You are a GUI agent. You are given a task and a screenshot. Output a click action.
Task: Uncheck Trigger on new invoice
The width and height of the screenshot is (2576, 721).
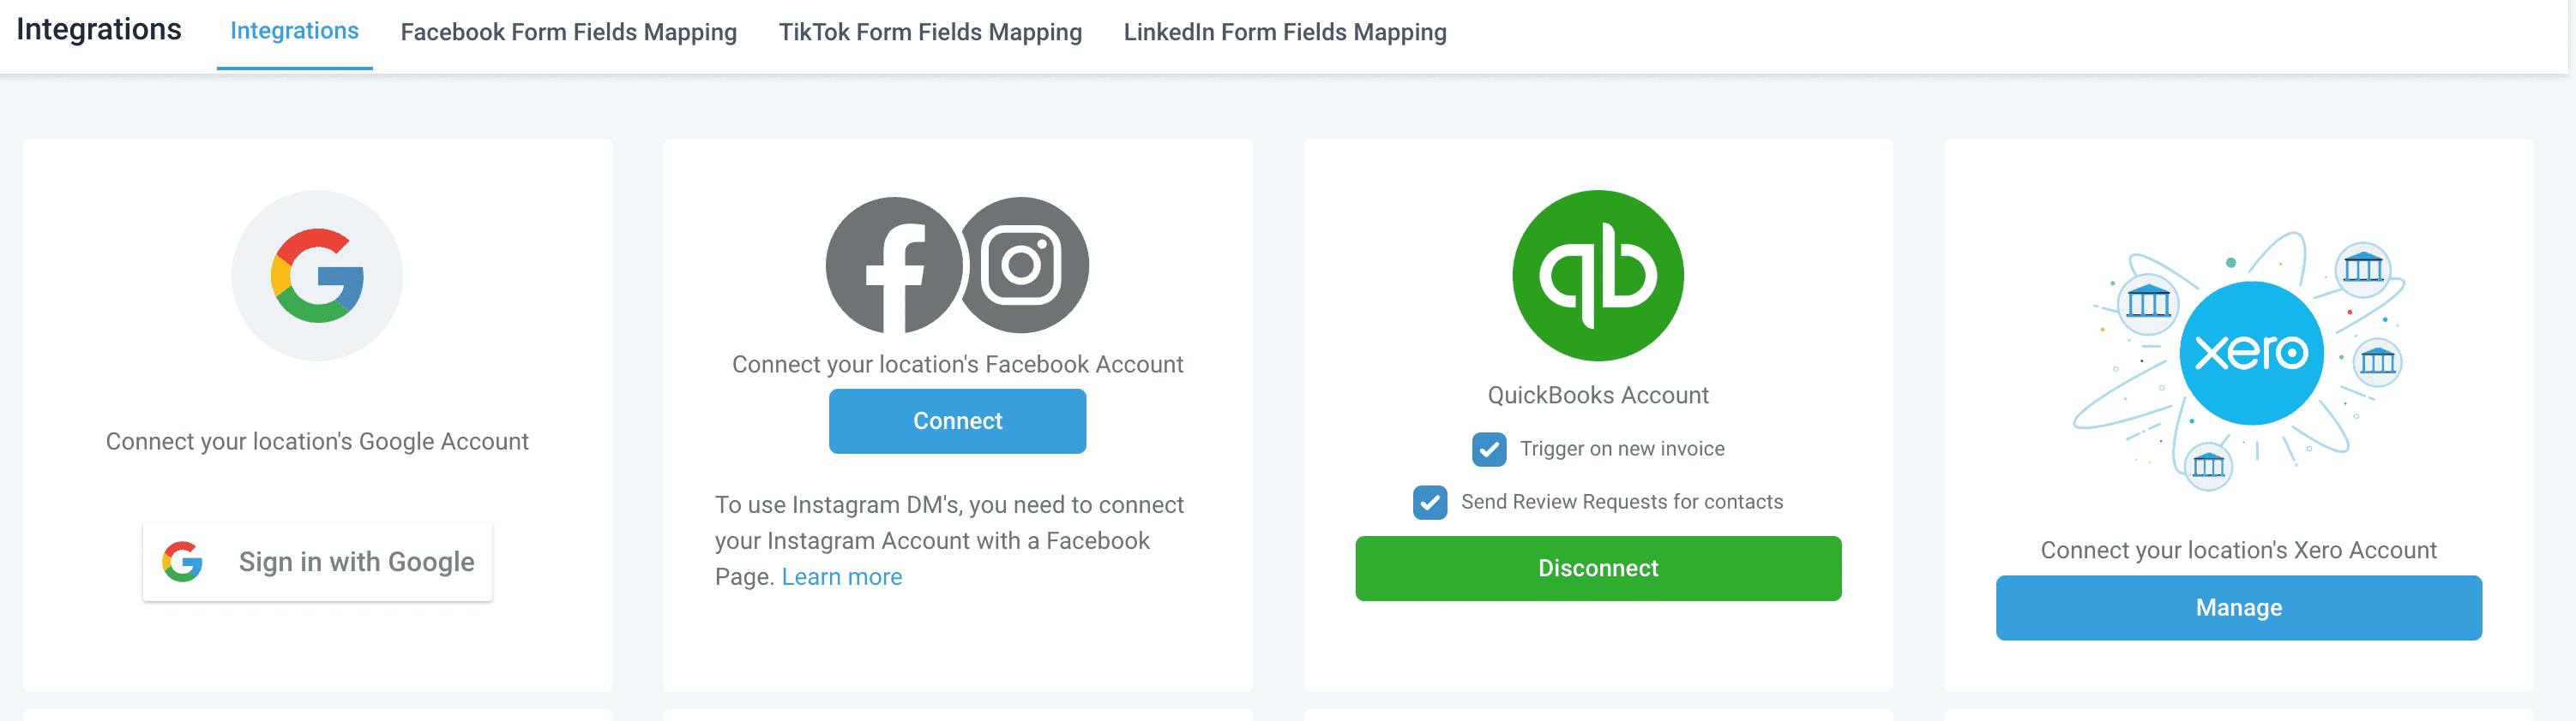(1489, 450)
